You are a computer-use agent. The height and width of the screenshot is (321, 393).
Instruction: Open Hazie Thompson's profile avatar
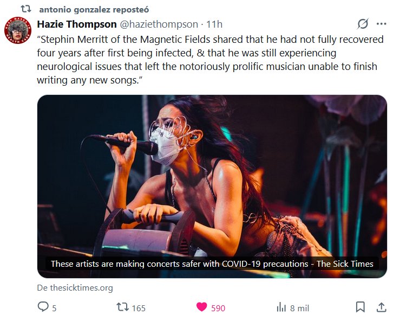pos(18,30)
